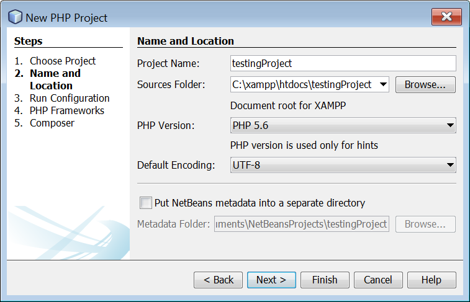Click the Name and Location panel heading
The image size is (470, 302).
(186, 41)
